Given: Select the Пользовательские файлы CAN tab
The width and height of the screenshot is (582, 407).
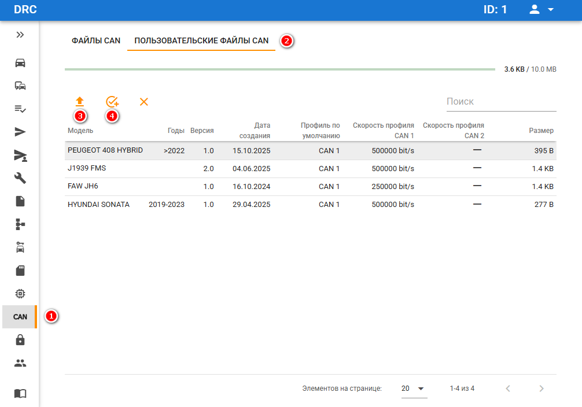Looking at the screenshot, I should click(201, 40).
